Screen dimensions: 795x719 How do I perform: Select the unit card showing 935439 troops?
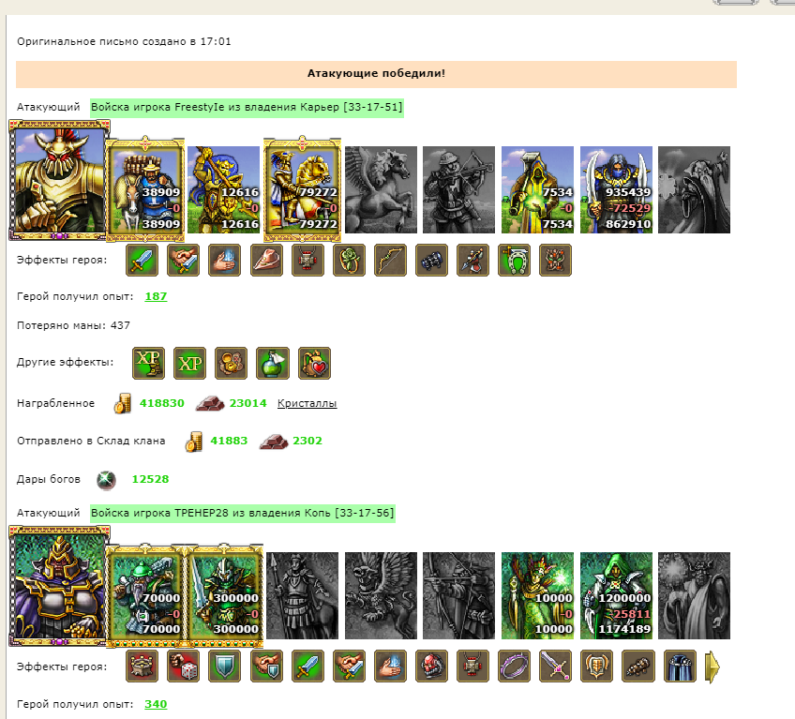pos(616,190)
